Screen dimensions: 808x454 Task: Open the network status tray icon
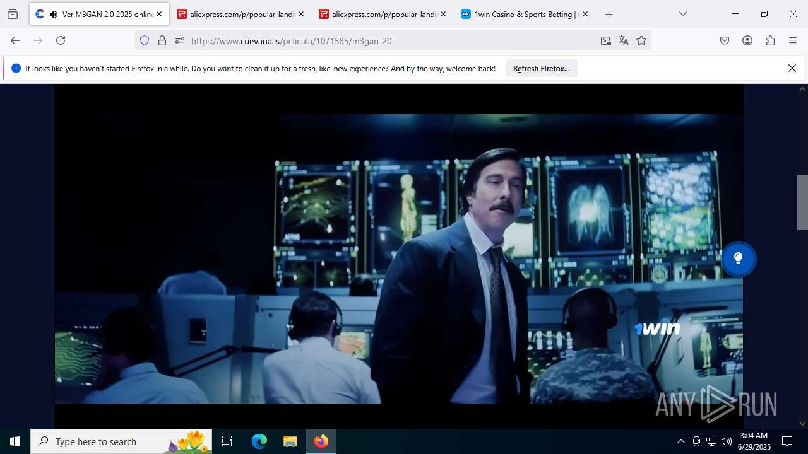pos(711,441)
